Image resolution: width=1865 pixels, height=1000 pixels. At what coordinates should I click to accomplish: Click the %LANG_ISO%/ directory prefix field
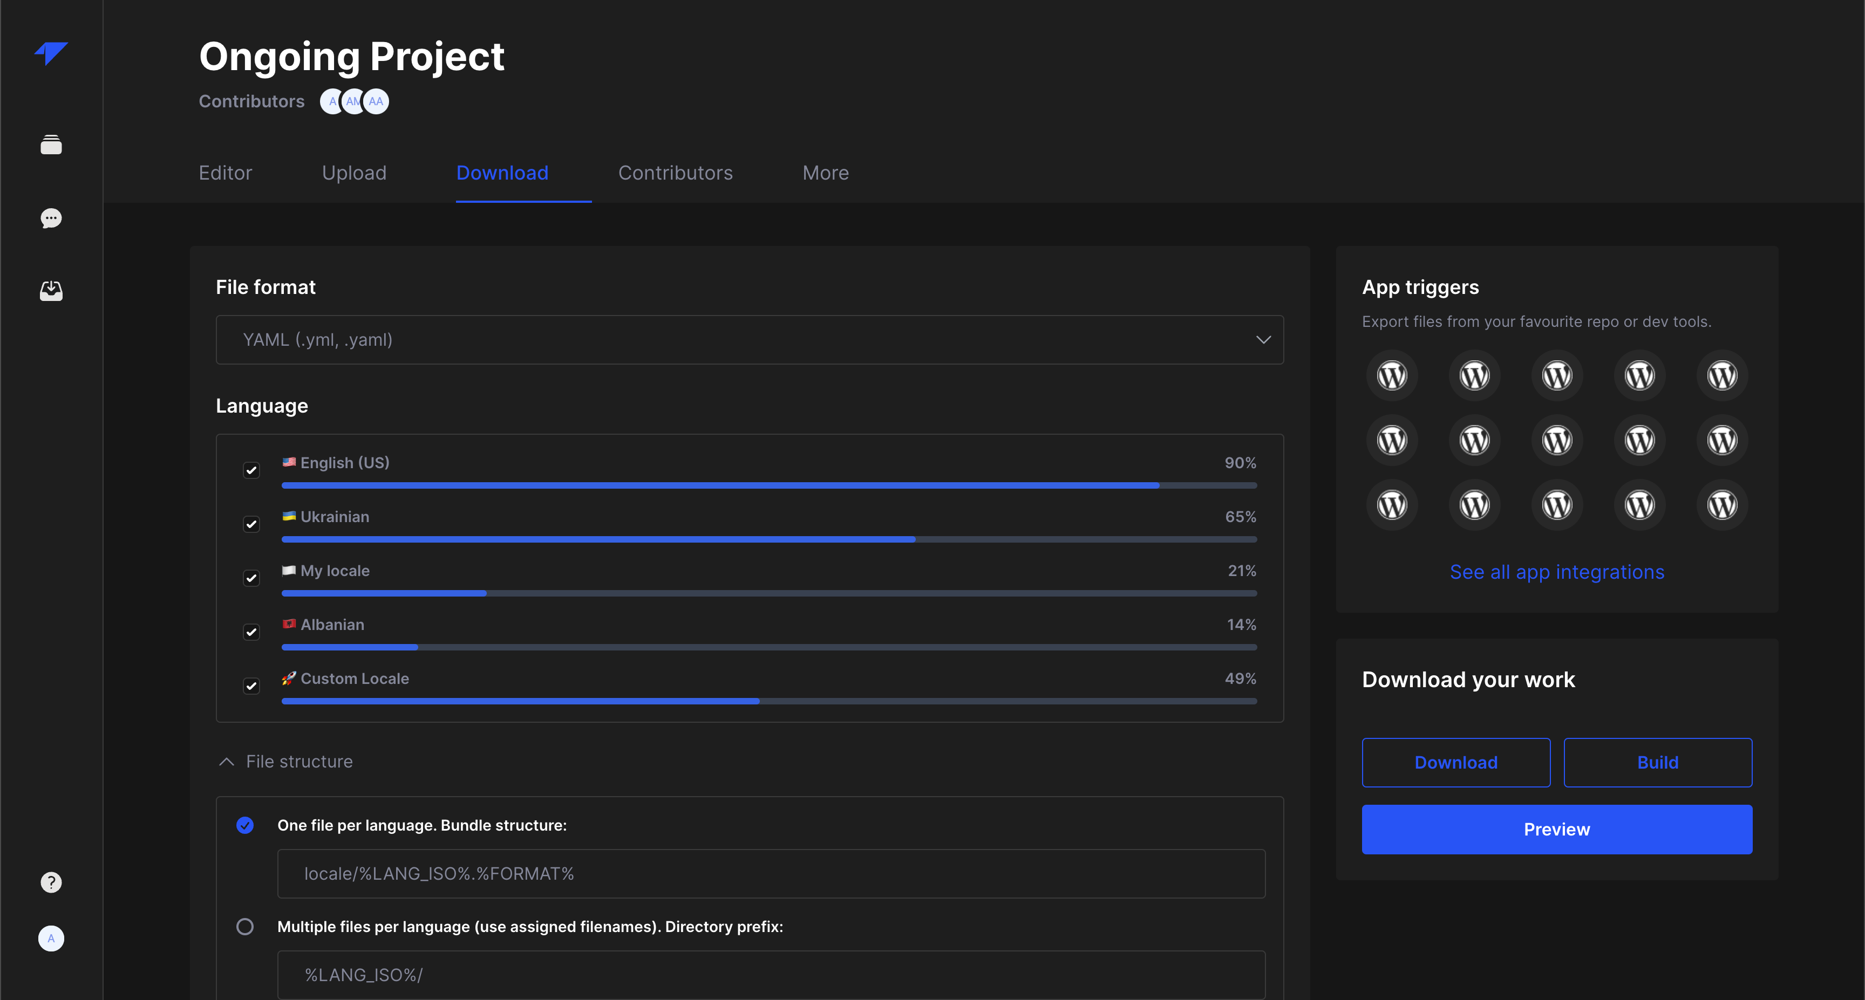[x=771, y=975]
